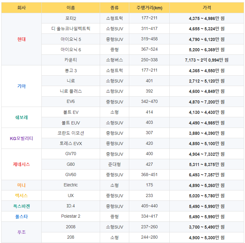The height and width of the screenshot is (243, 245).
Task: Select the 소형버스 type cell
Action: [115, 60]
